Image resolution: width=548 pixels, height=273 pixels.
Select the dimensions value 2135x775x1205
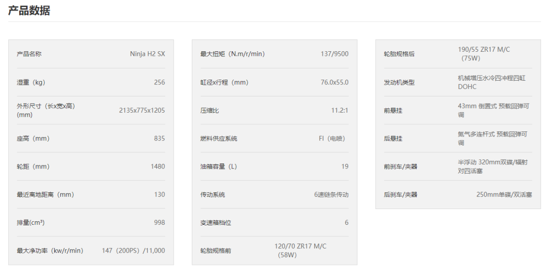click(142, 110)
